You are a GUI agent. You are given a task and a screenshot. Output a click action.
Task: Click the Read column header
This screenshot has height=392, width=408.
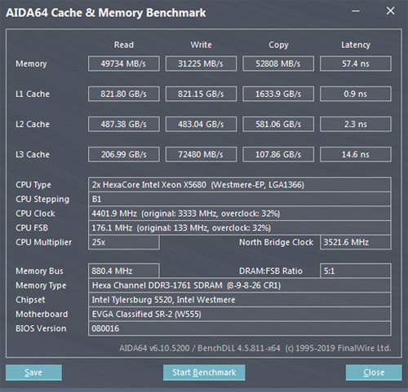point(124,45)
